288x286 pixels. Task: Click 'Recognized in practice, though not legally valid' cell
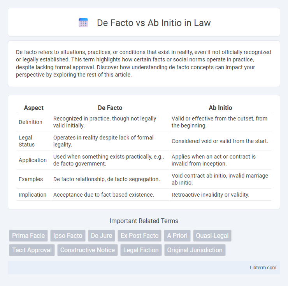110,122
